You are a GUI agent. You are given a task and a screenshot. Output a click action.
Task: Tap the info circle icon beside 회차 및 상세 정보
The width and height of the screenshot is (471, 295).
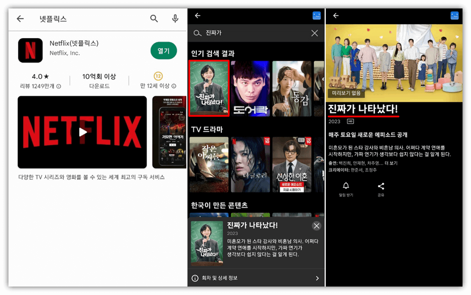pyautogui.click(x=195, y=278)
